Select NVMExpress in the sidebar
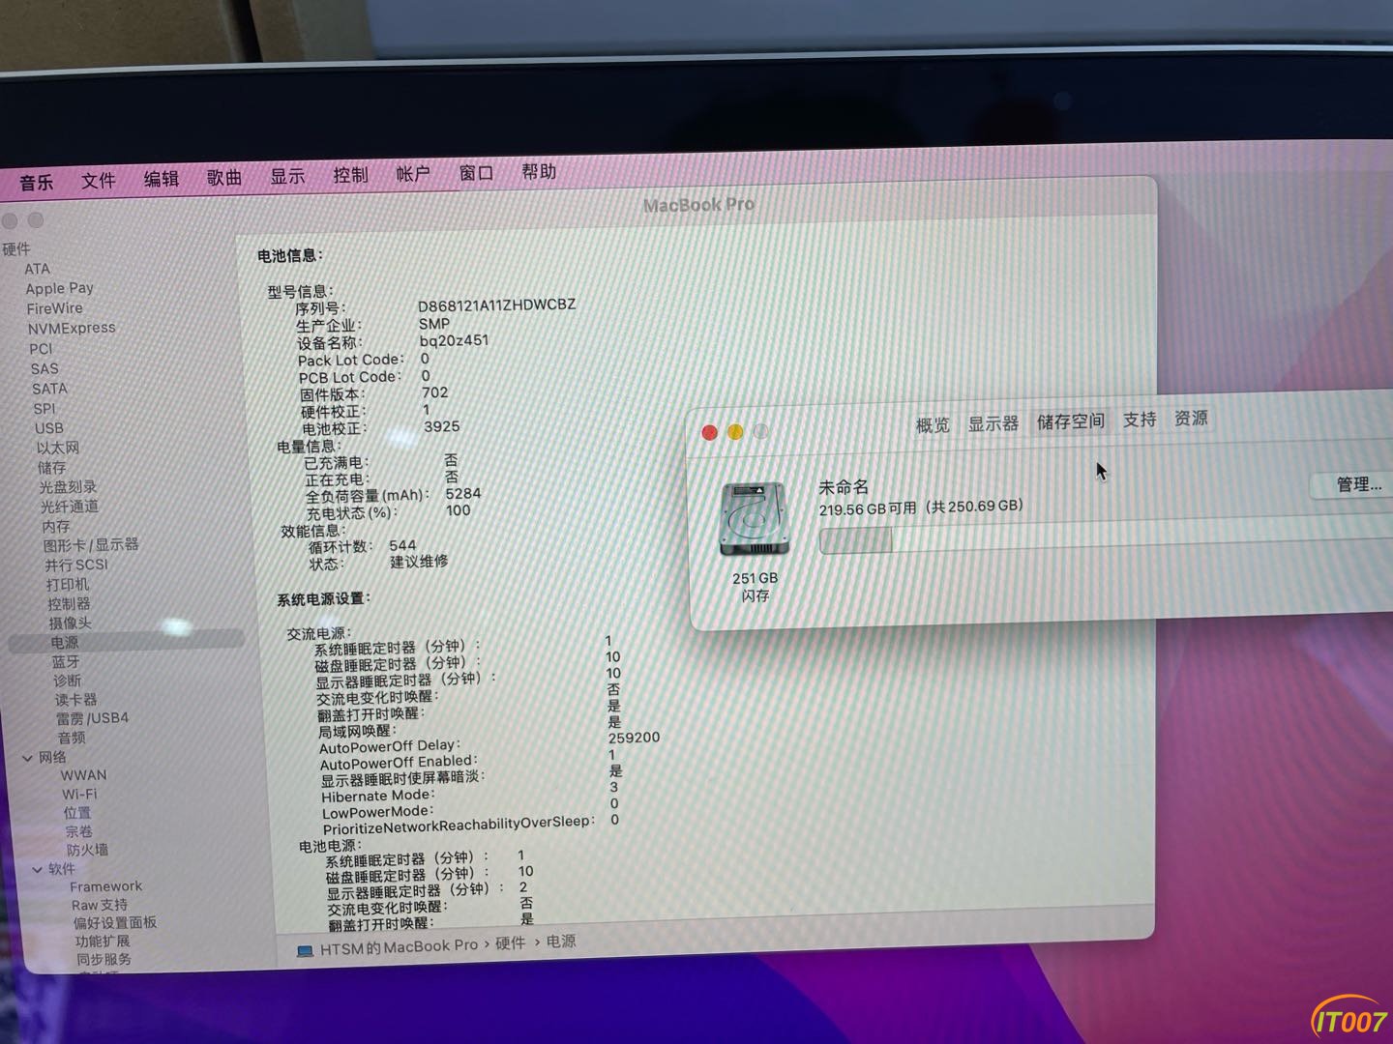This screenshot has height=1044, width=1393. [x=71, y=328]
